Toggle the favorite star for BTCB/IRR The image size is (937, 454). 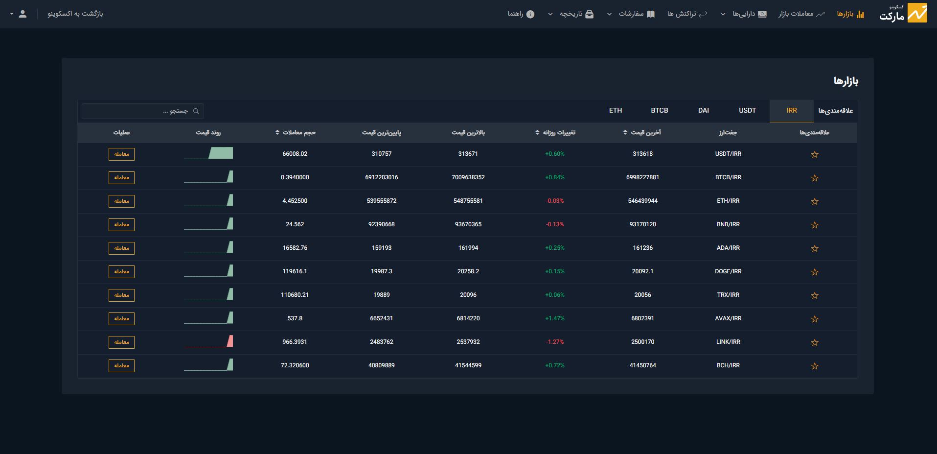click(815, 178)
